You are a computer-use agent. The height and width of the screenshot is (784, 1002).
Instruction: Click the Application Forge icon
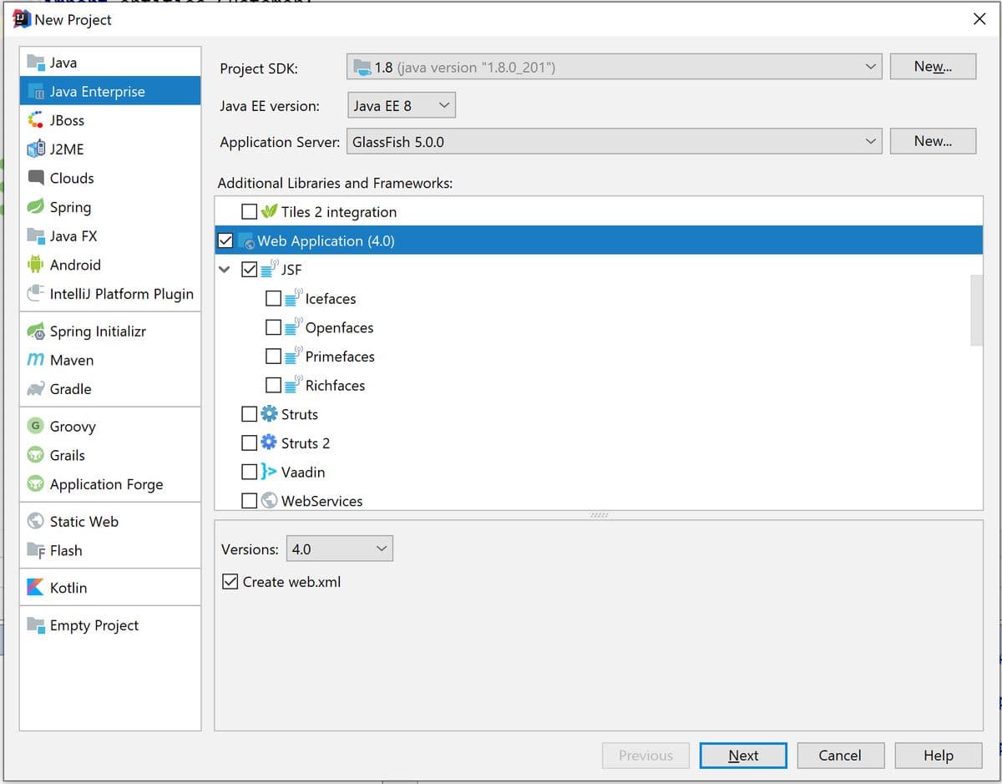pos(35,484)
